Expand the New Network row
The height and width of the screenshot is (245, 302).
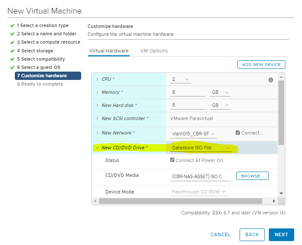[x=97, y=133]
